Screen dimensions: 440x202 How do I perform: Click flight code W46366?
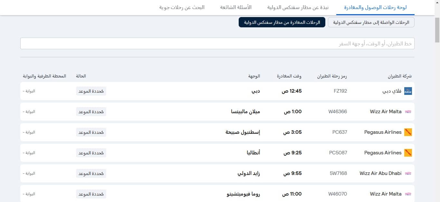point(338,112)
